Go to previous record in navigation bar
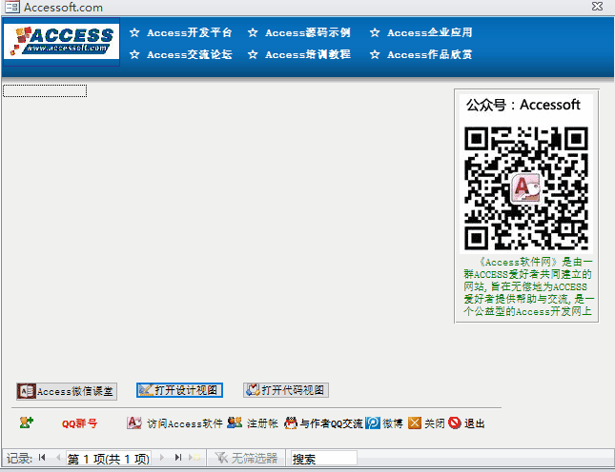 click(x=58, y=457)
